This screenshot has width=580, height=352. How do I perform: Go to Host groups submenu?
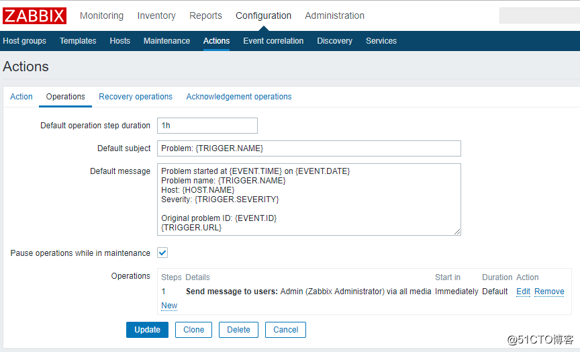coord(24,41)
